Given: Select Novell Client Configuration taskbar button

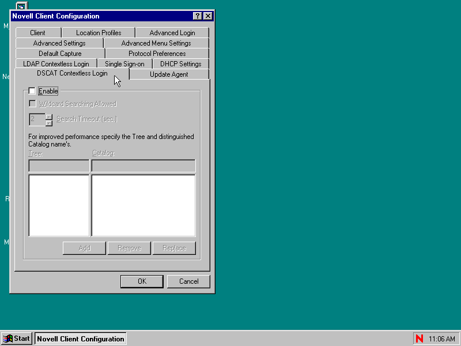Looking at the screenshot, I should 81,339.
